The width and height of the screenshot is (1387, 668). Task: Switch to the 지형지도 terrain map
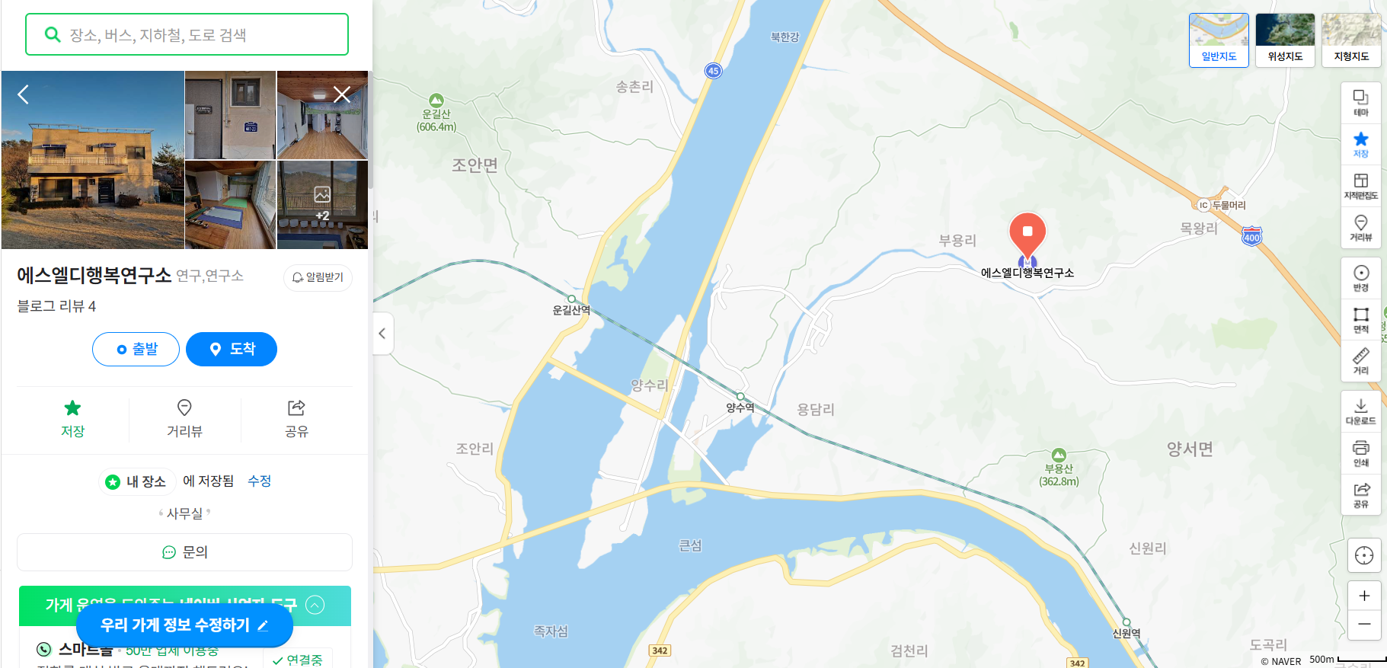1351,40
